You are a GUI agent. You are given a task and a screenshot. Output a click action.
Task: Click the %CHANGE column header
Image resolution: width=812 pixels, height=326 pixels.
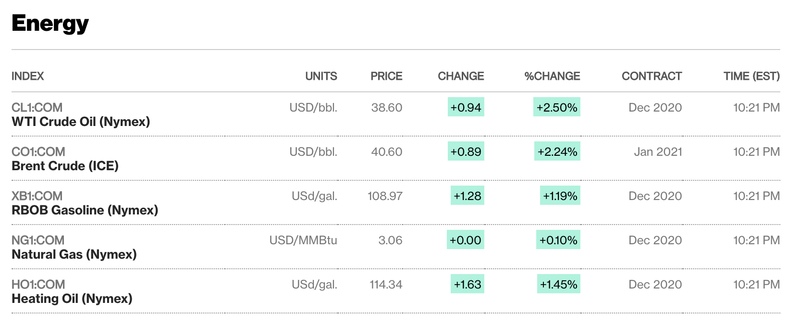552,76
